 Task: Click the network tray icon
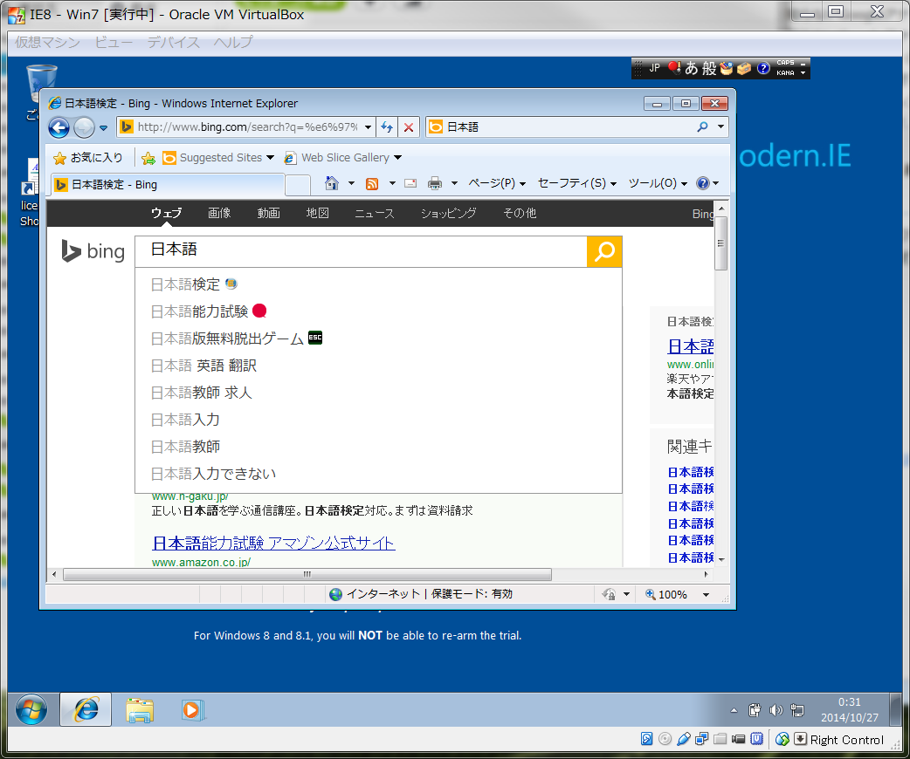pyautogui.click(x=797, y=710)
